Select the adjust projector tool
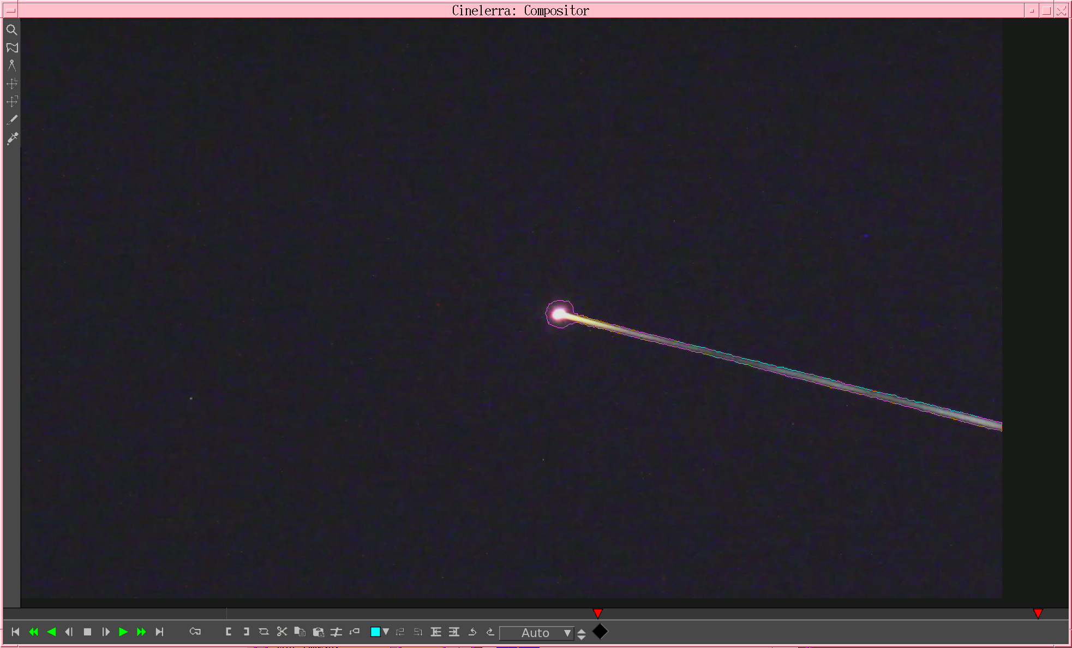The image size is (1072, 648). [11, 102]
